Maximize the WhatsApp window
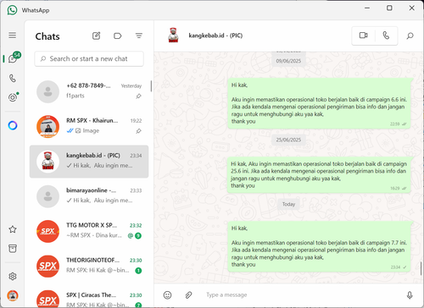The height and width of the screenshot is (308, 424). pyautogui.click(x=389, y=8)
